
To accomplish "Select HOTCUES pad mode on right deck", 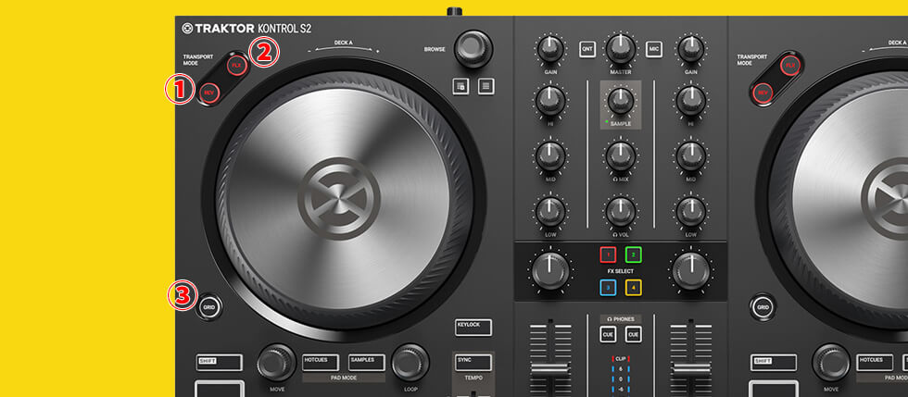I will coord(875,362).
